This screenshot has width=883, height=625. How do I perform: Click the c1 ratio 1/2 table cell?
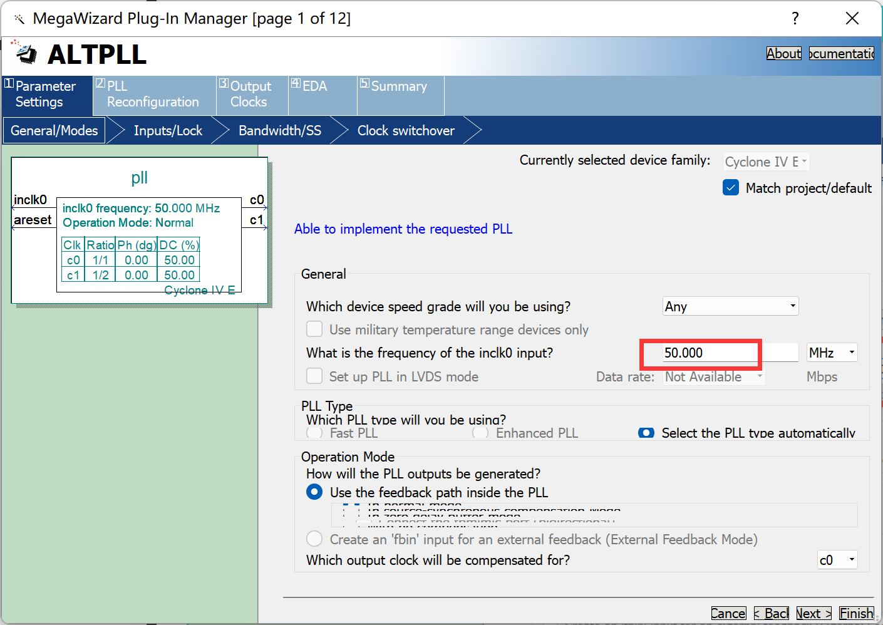click(x=100, y=275)
